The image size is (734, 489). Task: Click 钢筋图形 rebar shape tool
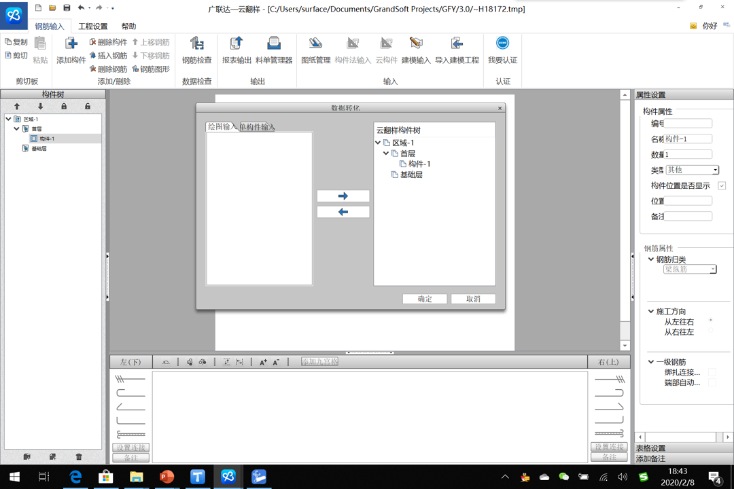pos(151,69)
